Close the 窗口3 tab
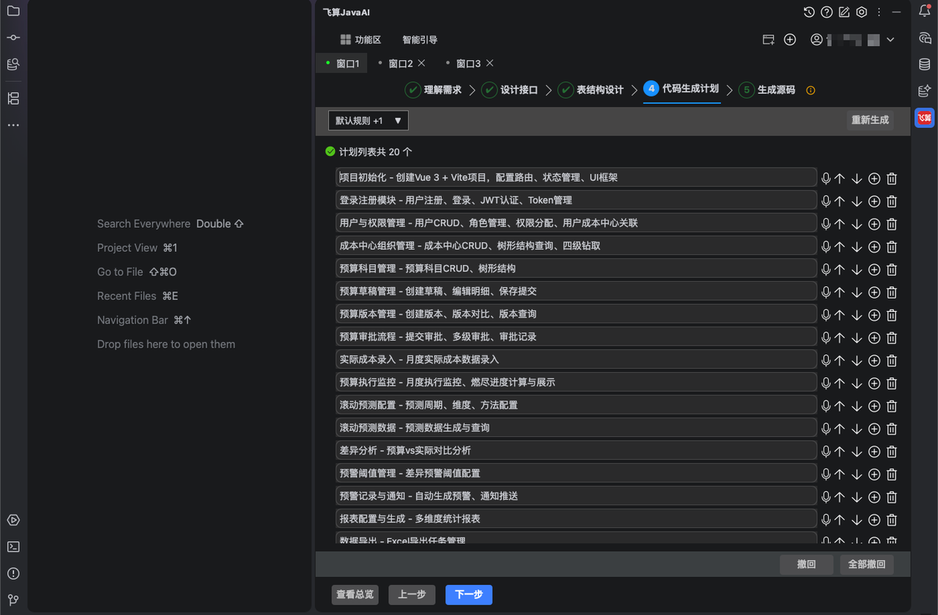The image size is (938, 615). click(490, 63)
